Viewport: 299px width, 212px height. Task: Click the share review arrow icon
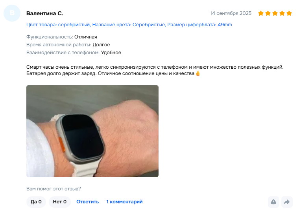(287, 202)
